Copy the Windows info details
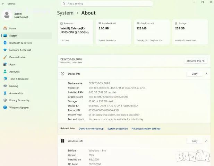 pos(194,141)
